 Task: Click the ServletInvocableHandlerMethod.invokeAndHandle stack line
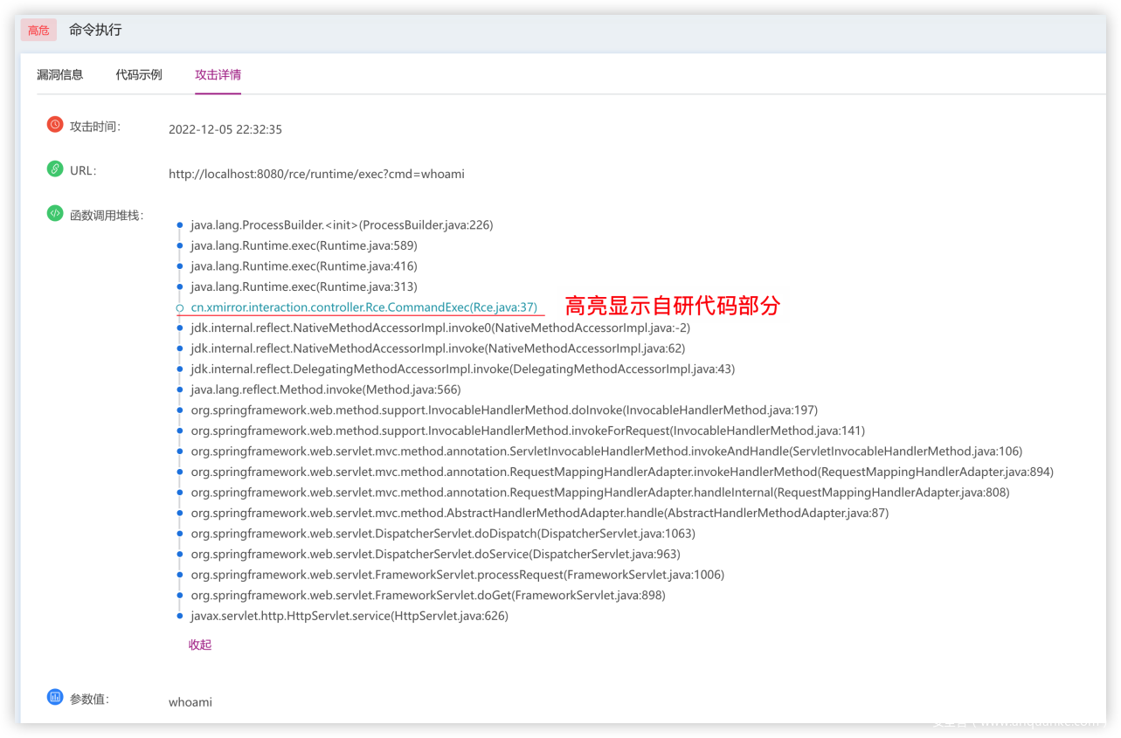point(606,452)
